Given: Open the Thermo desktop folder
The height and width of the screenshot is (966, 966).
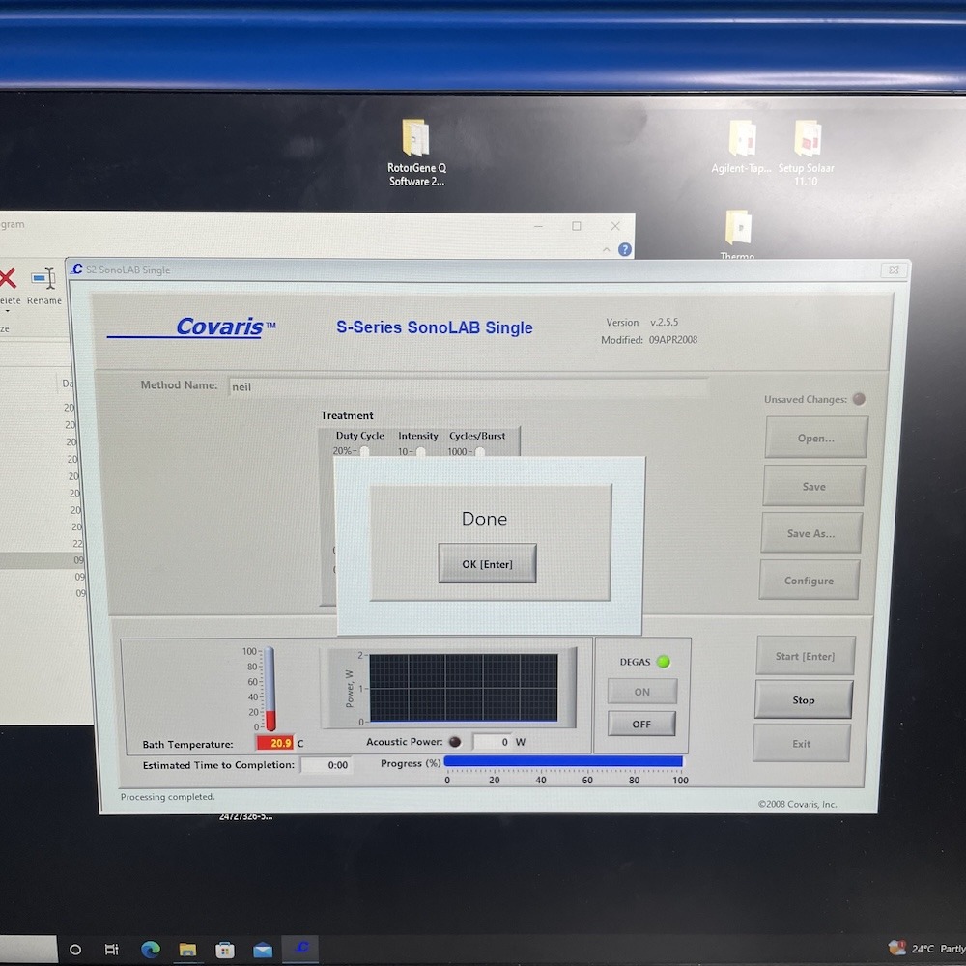Looking at the screenshot, I should pos(738,236).
